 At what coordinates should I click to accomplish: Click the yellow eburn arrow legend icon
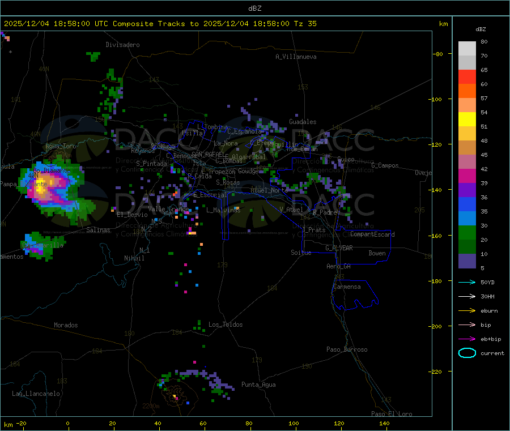click(x=467, y=311)
